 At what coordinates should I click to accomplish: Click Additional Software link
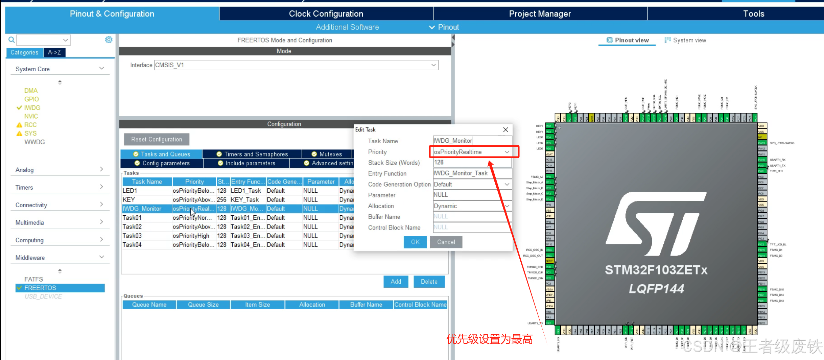coord(347,27)
